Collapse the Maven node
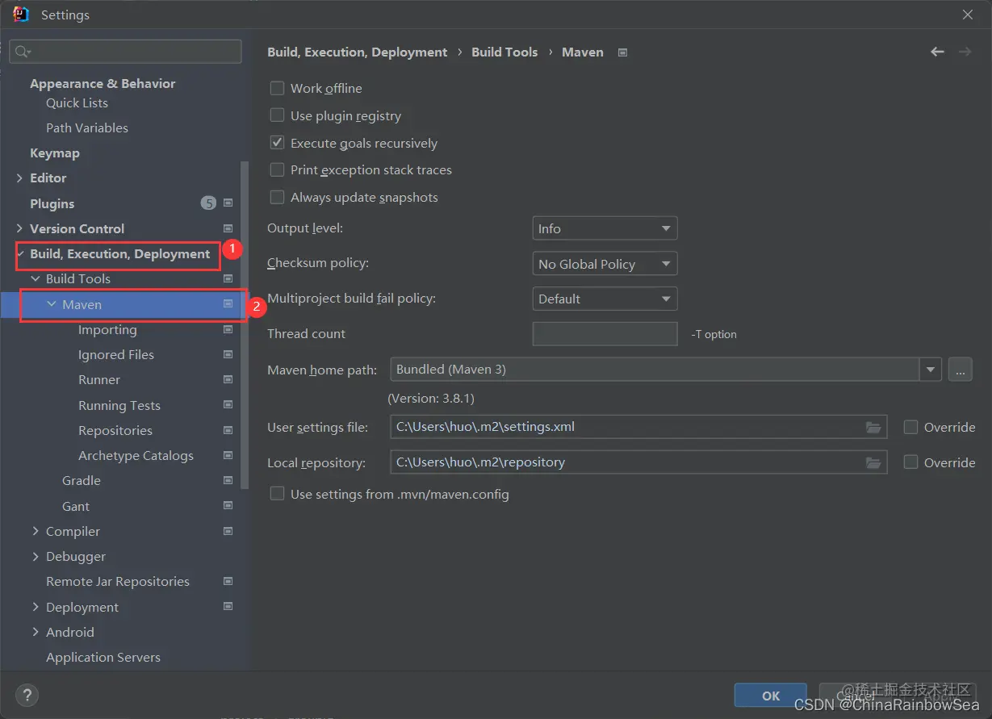992x719 pixels. (52, 304)
